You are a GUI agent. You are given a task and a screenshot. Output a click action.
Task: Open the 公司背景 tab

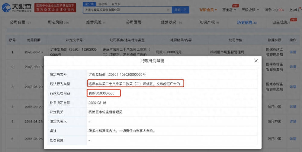point(20,22)
